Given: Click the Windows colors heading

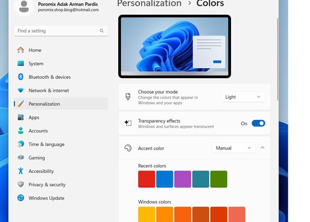Looking at the screenshot, I should pyautogui.click(x=154, y=202).
